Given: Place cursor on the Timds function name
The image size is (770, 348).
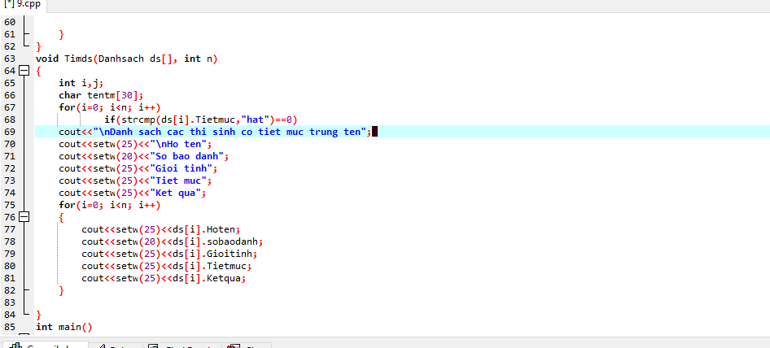Looking at the screenshot, I should click(x=80, y=59).
